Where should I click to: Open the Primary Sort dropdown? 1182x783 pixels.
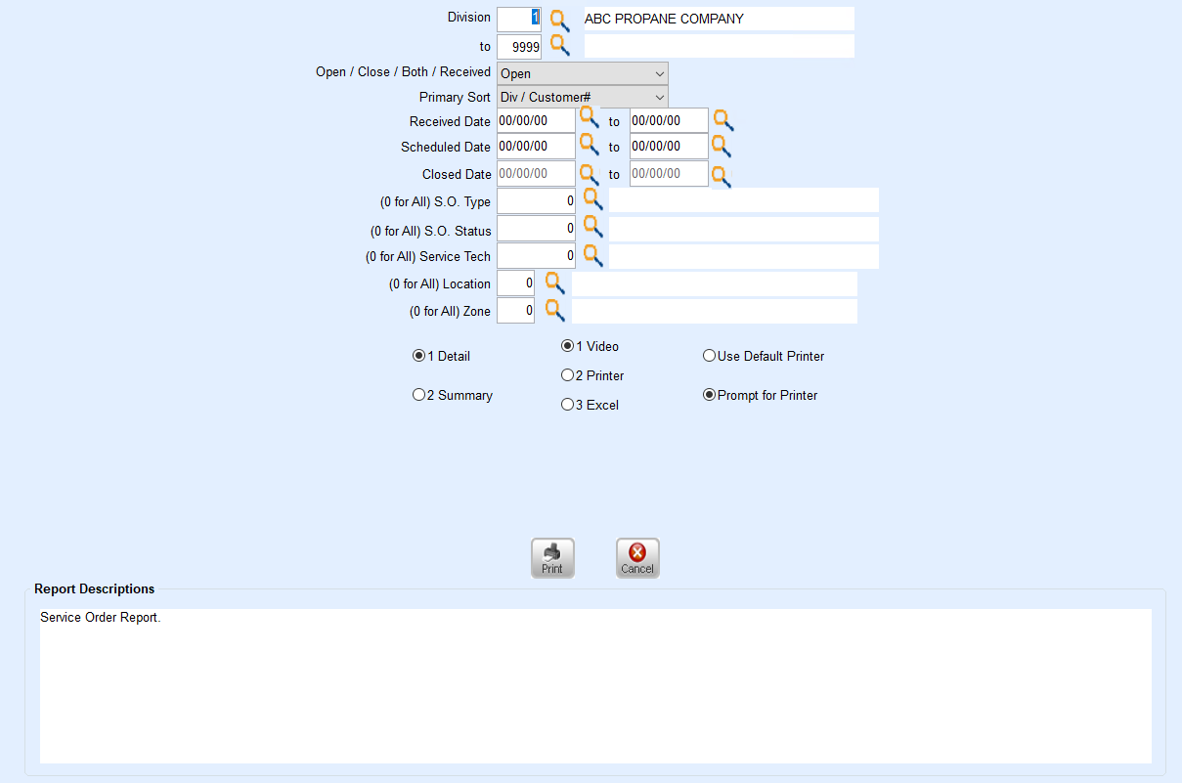point(583,97)
